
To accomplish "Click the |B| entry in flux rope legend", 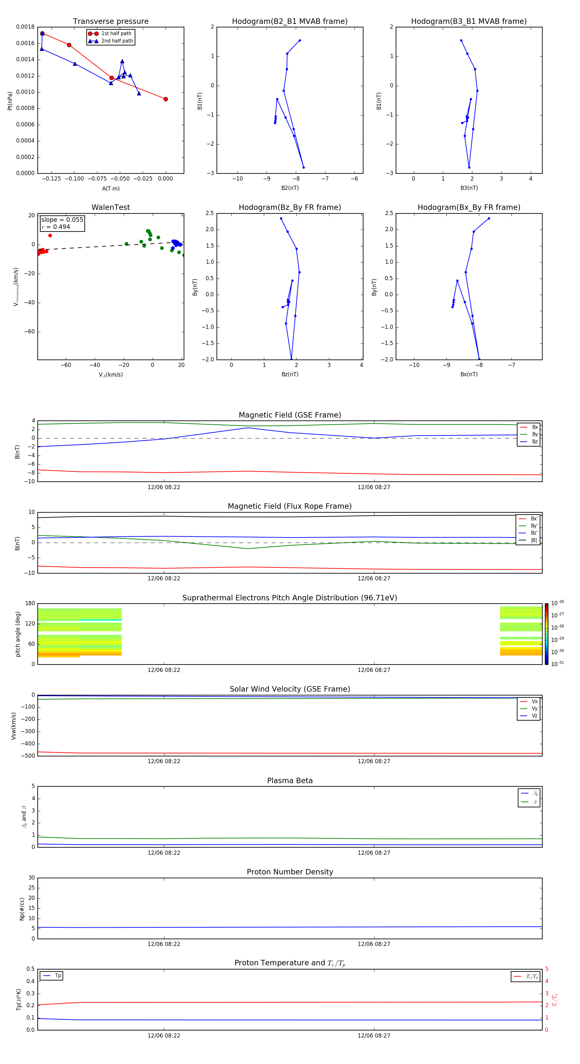I will point(528,540).
